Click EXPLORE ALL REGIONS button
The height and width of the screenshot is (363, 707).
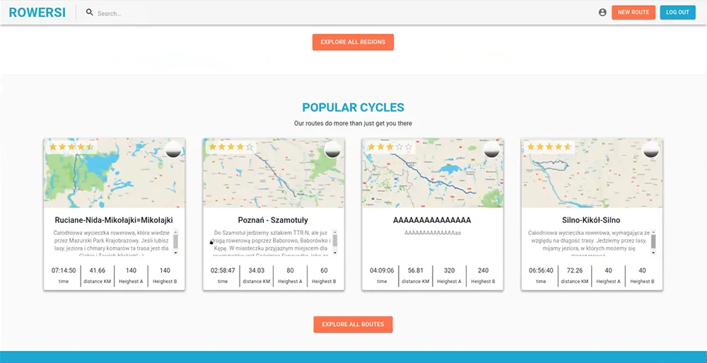pyautogui.click(x=353, y=42)
